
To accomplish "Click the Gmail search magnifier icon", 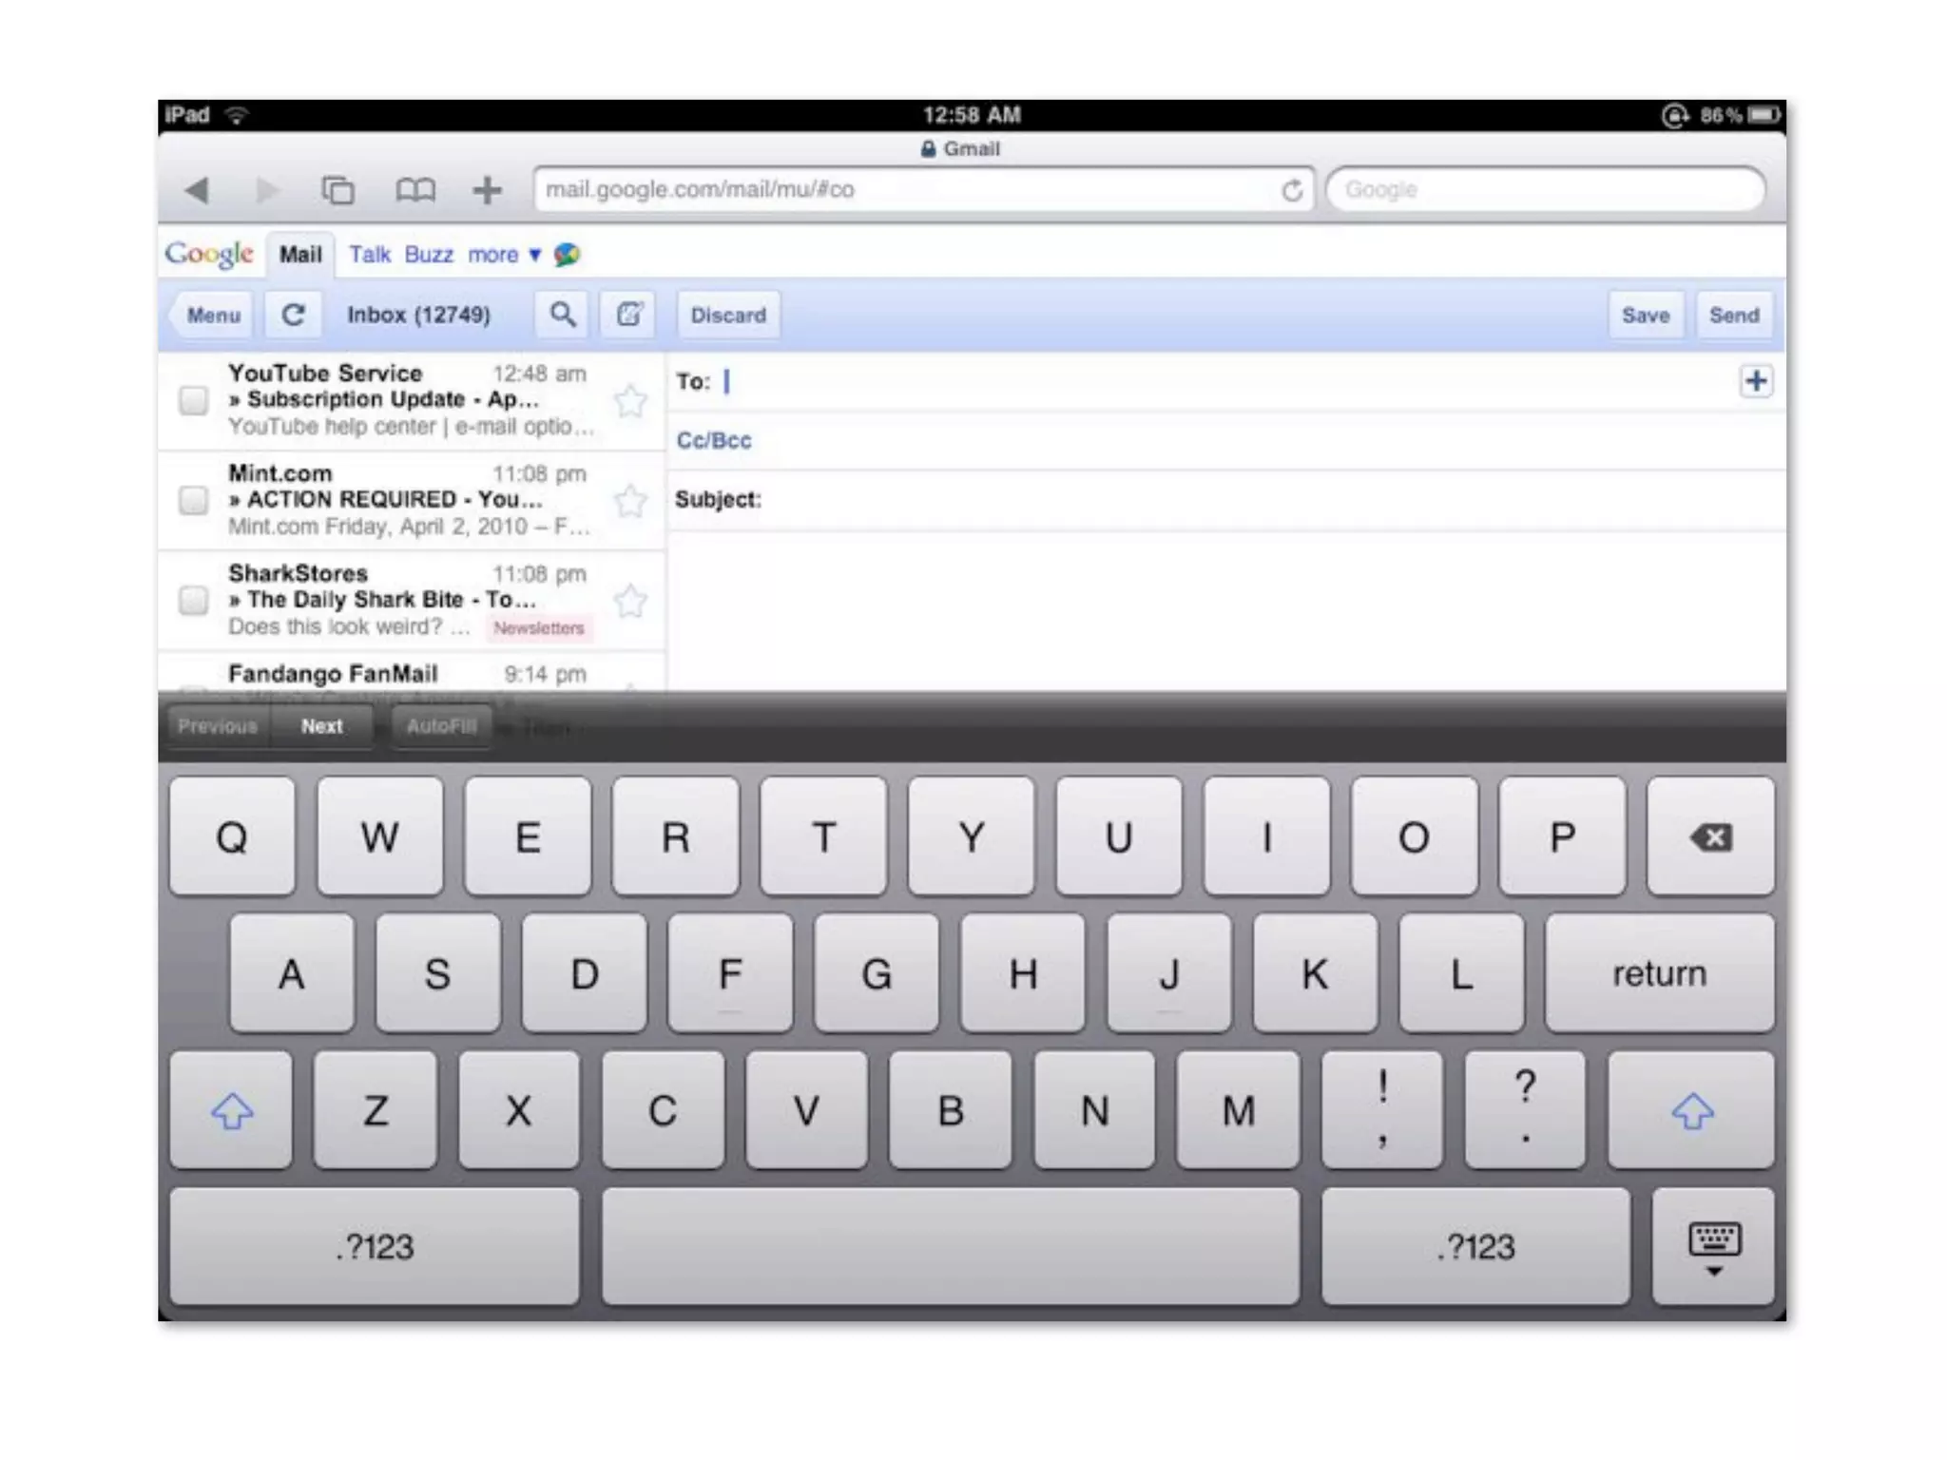I will 562,315.
